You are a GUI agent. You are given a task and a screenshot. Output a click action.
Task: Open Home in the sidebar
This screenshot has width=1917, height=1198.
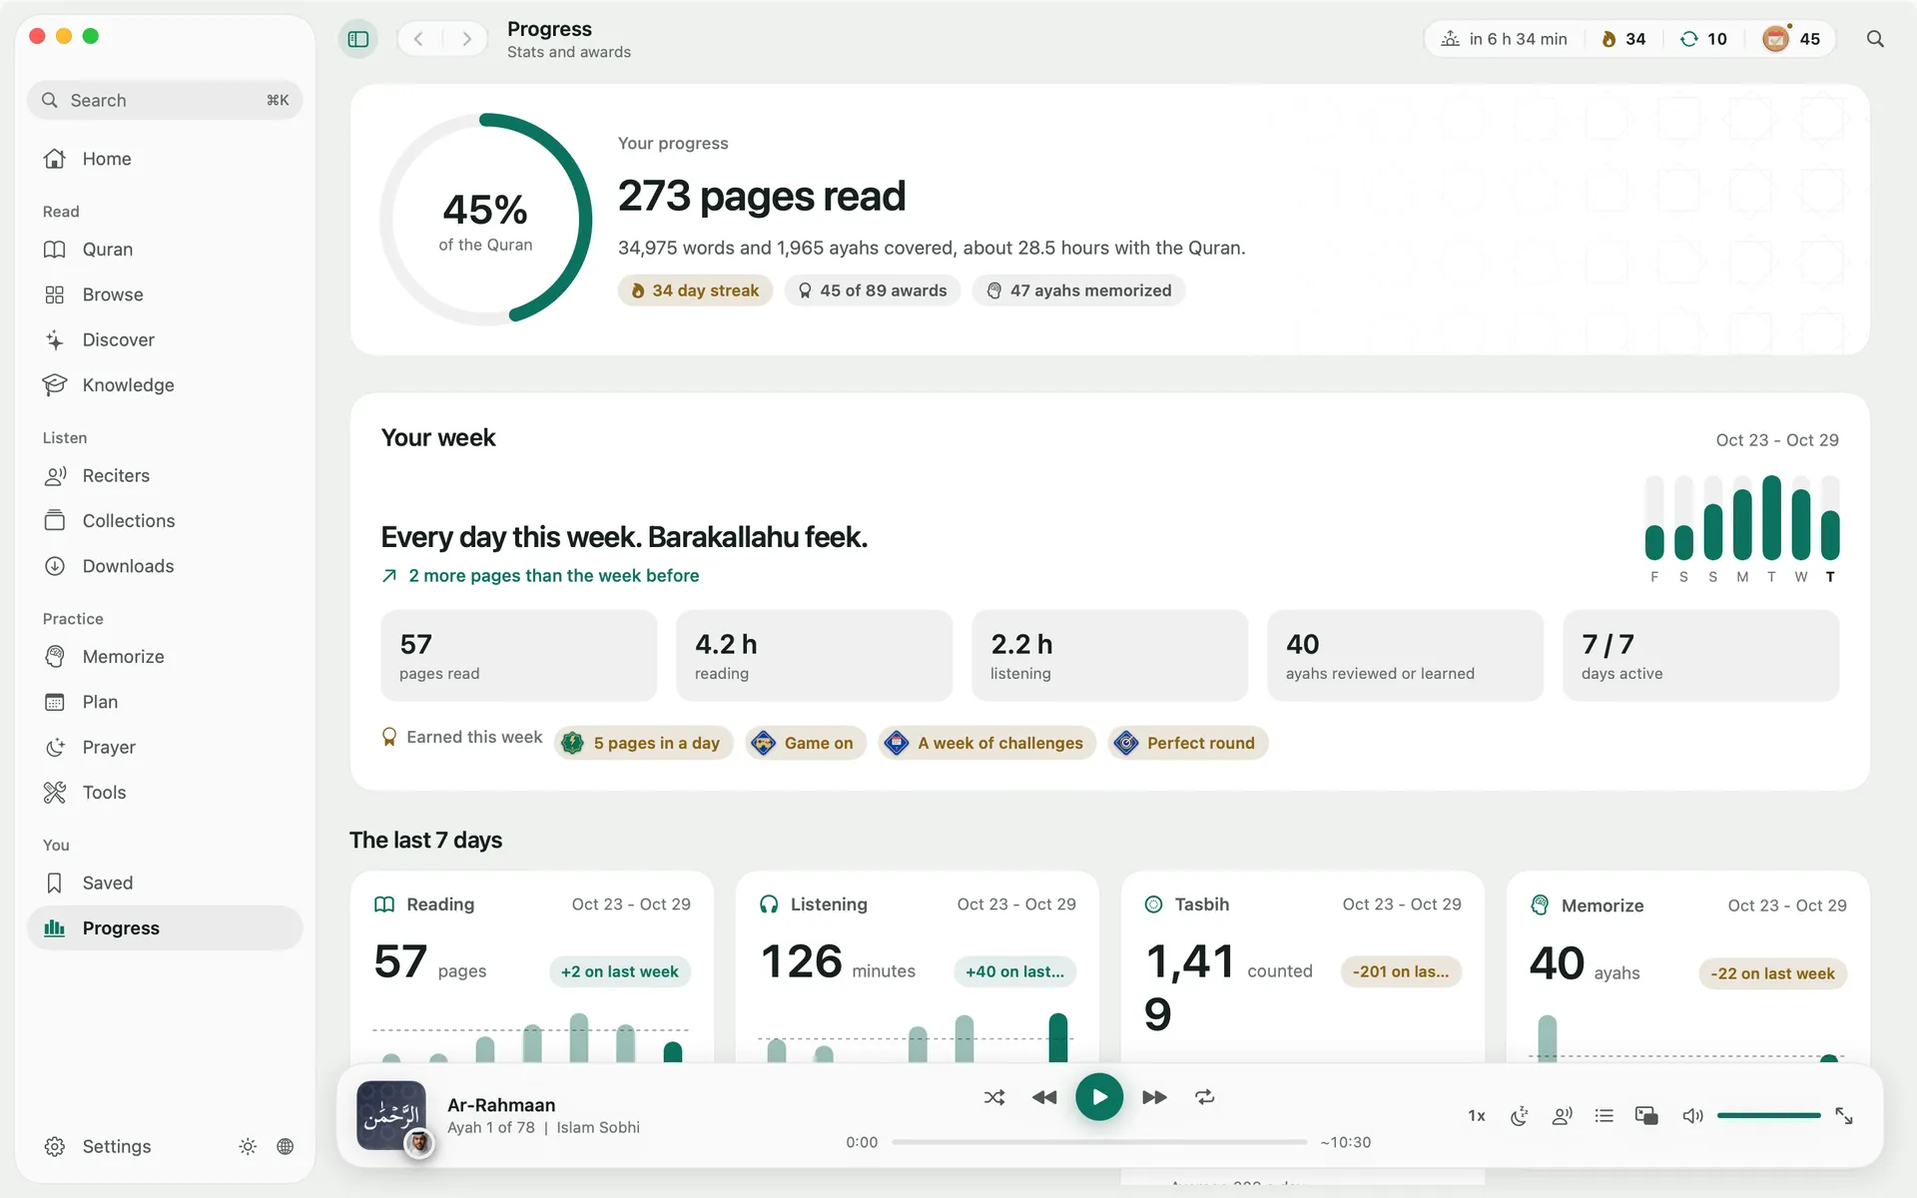165,159
